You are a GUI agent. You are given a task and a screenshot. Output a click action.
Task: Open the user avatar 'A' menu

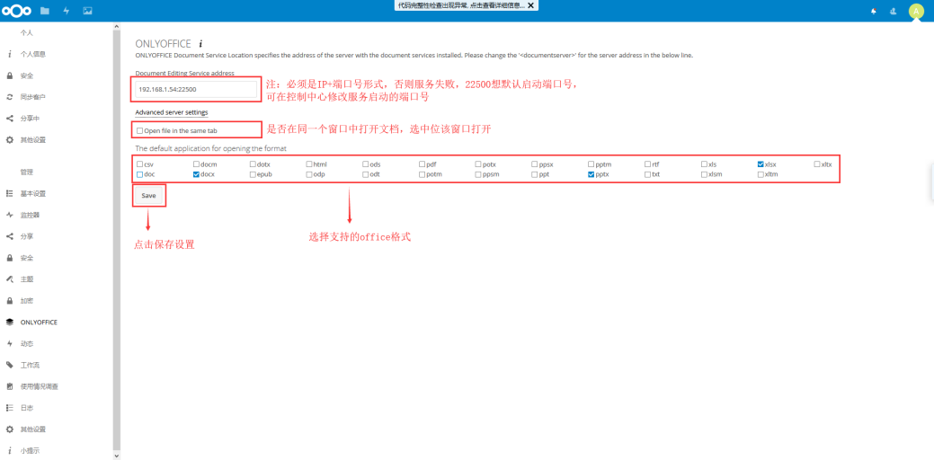[x=915, y=11]
